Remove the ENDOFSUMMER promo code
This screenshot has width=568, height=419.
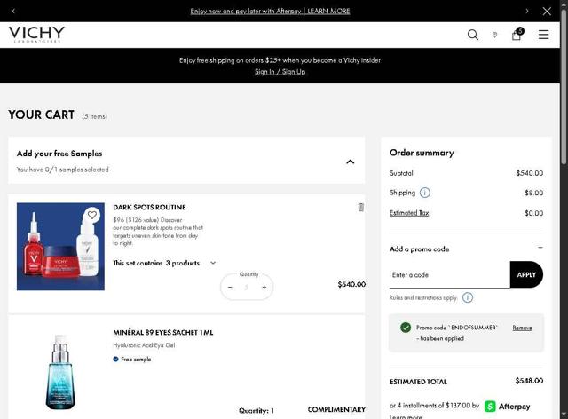(x=523, y=328)
